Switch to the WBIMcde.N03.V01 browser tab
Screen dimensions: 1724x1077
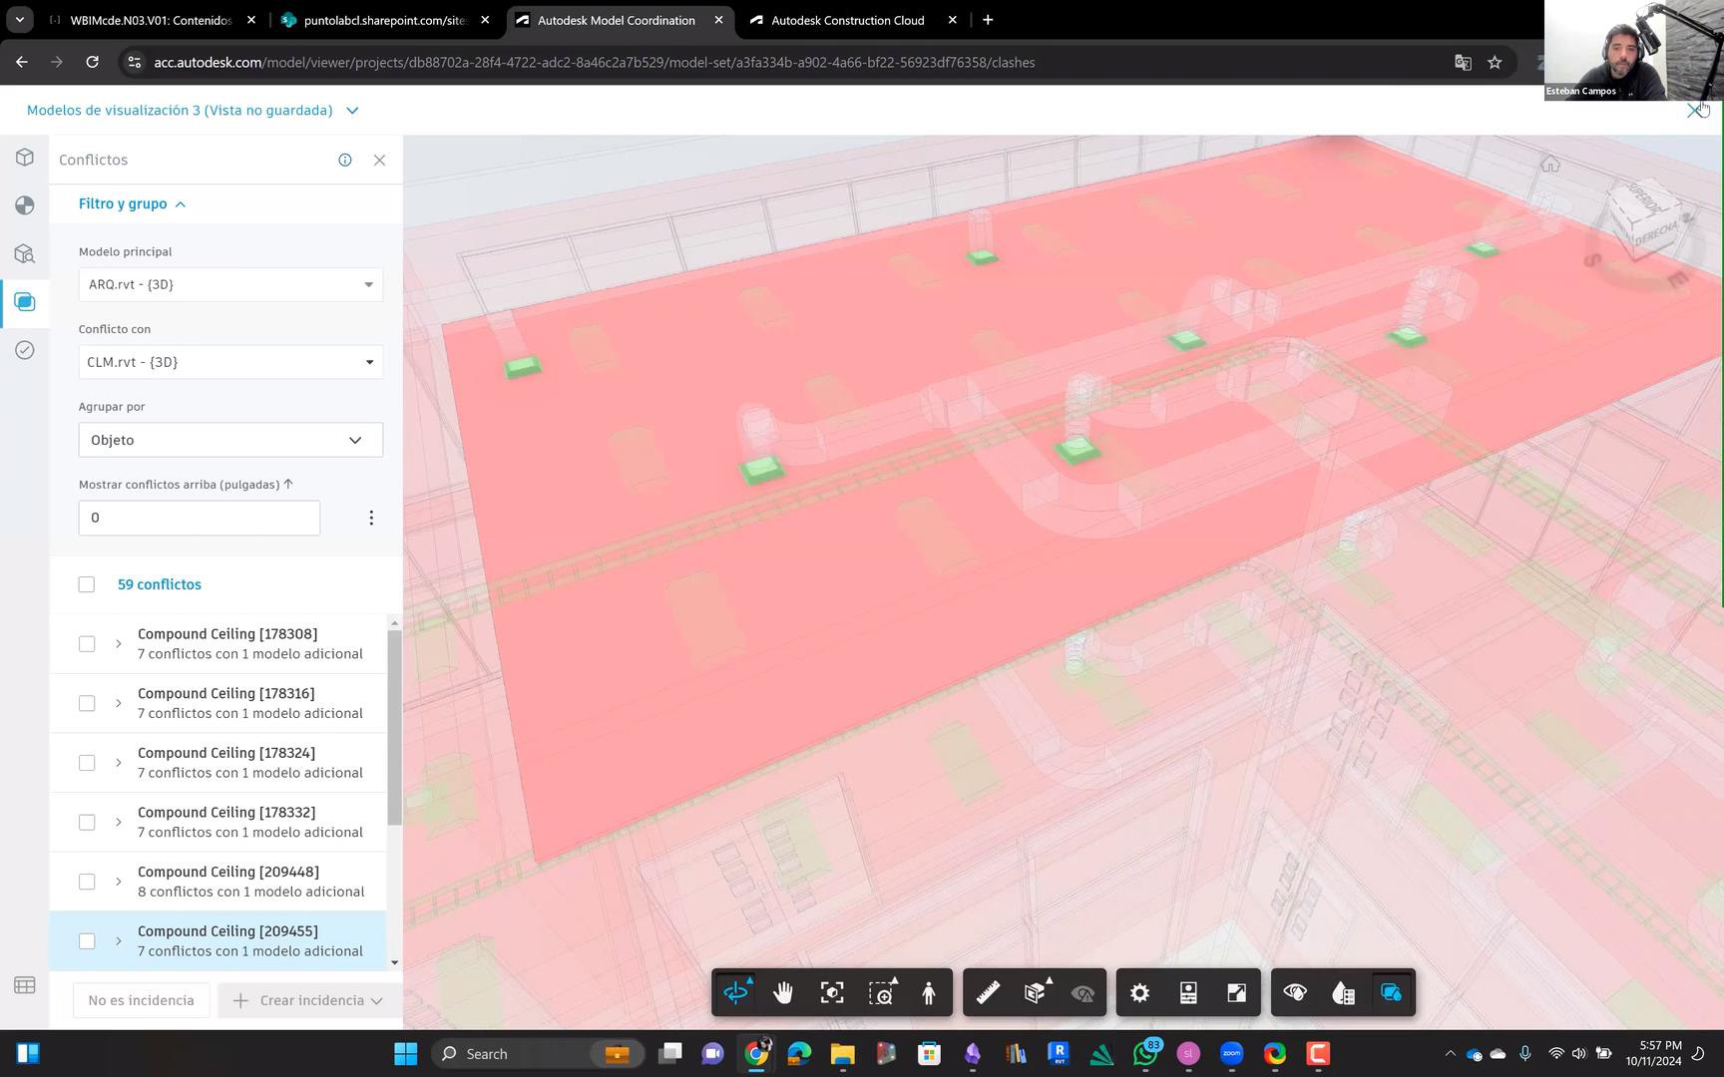(x=150, y=20)
